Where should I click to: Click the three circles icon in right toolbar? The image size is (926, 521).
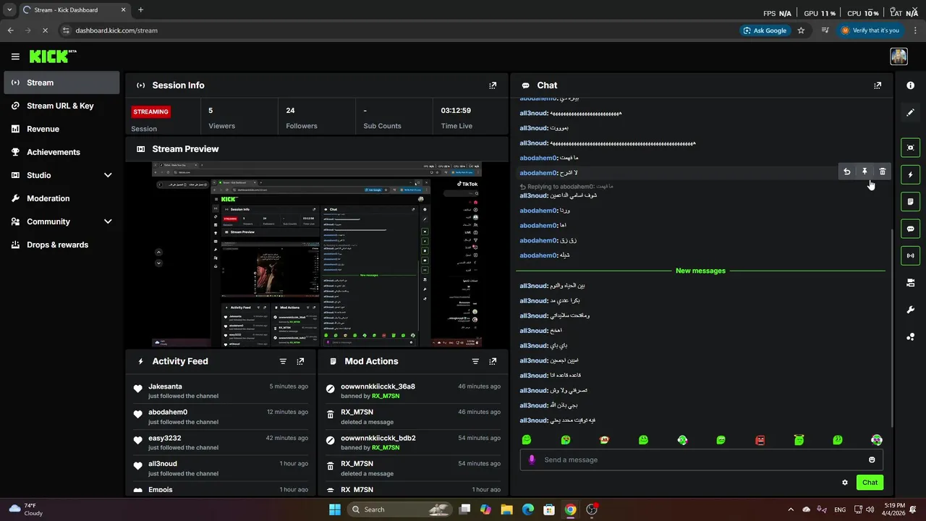coord(910,336)
